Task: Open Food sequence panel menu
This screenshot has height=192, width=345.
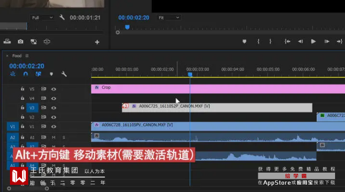Action: pos(27,56)
